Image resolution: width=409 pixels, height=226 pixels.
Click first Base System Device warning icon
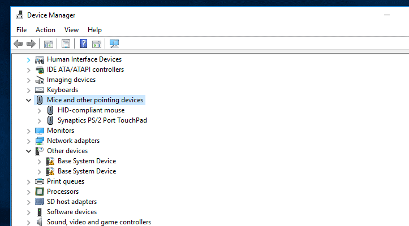[50, 161]
